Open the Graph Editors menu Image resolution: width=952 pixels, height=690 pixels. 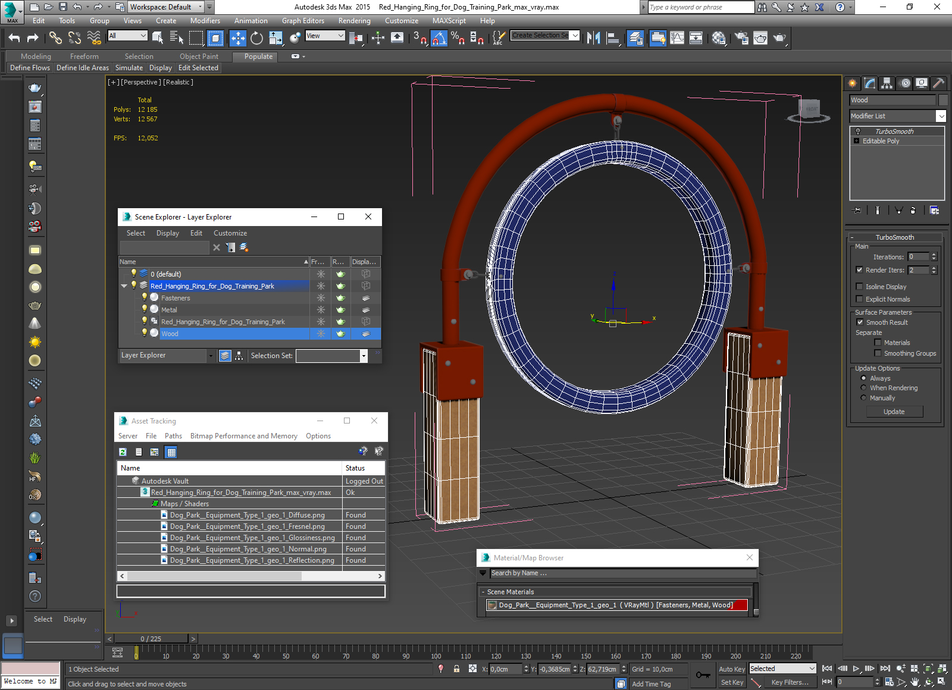point(303,20)
